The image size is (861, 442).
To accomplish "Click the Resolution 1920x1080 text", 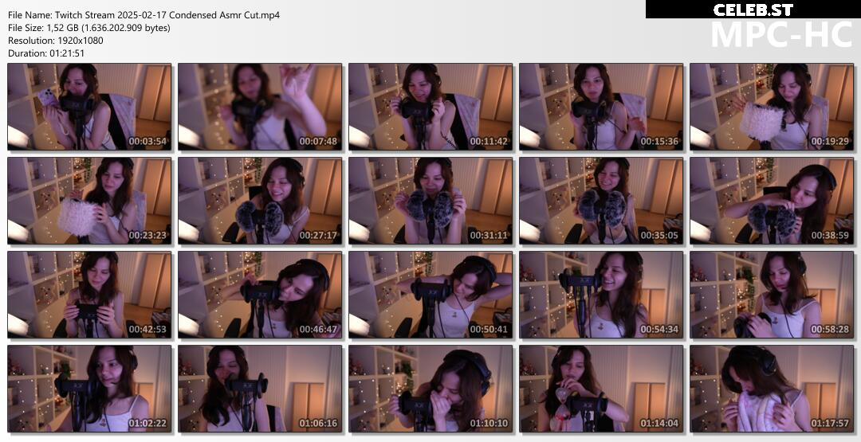I will [56, 40].
